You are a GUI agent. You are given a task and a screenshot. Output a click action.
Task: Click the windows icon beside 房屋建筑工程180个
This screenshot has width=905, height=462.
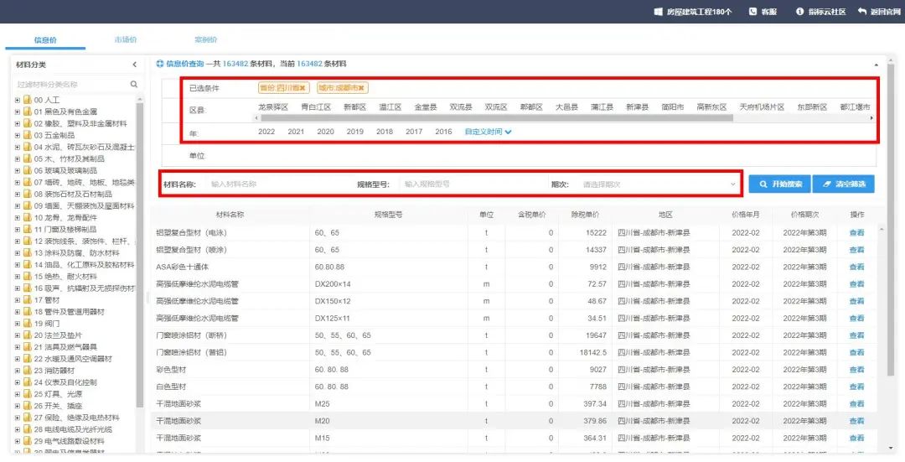pos(658,12)
